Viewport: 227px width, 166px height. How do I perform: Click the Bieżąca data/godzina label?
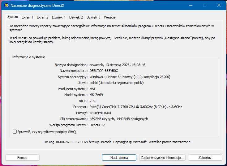(x=71, y=65)
